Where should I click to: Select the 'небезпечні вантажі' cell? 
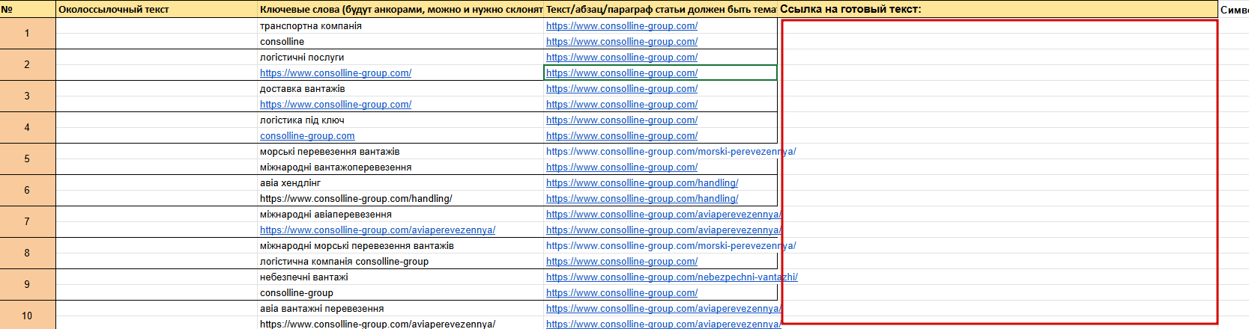[401, 277]
